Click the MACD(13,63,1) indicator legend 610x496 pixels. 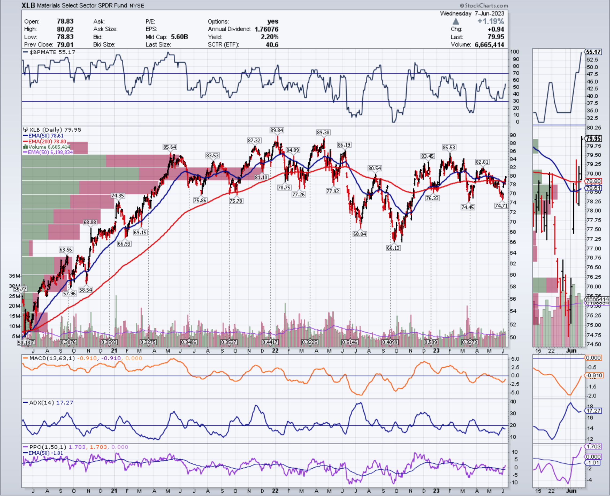coord(82,358)
